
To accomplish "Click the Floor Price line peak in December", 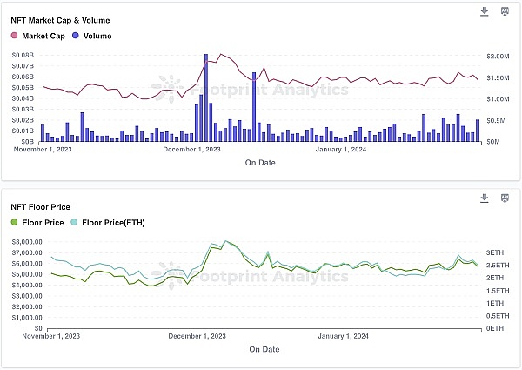I will pos(225,243).
